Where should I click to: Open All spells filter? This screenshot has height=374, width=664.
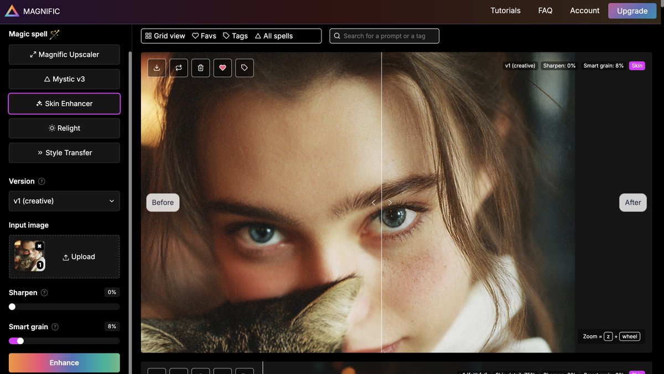pos(274,36)
